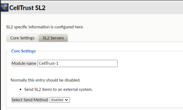Screen dimensions: 183x110
Task: Click the Module name label
Action: point(24,63)
